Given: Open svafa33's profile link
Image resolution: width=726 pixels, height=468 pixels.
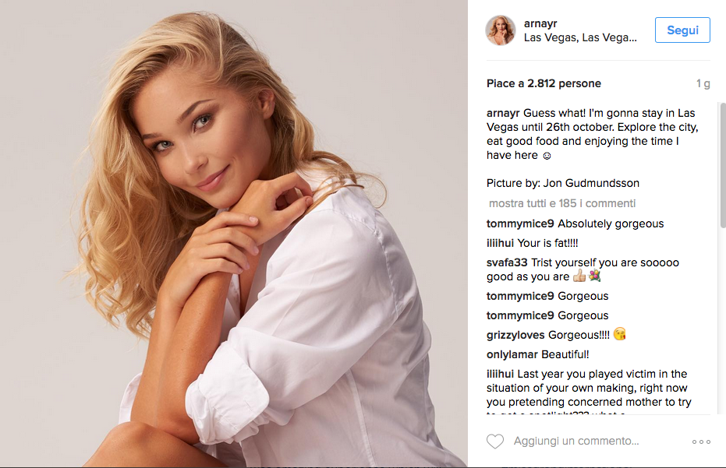Looking at the screenshot, I should [507, 262].
